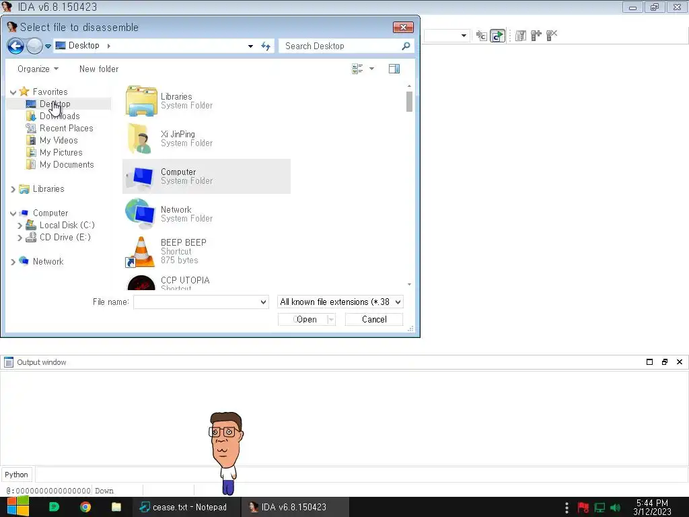Click the Search Desktop field
This screenshot has width=689, height=517.
click(x=347, y=46)
